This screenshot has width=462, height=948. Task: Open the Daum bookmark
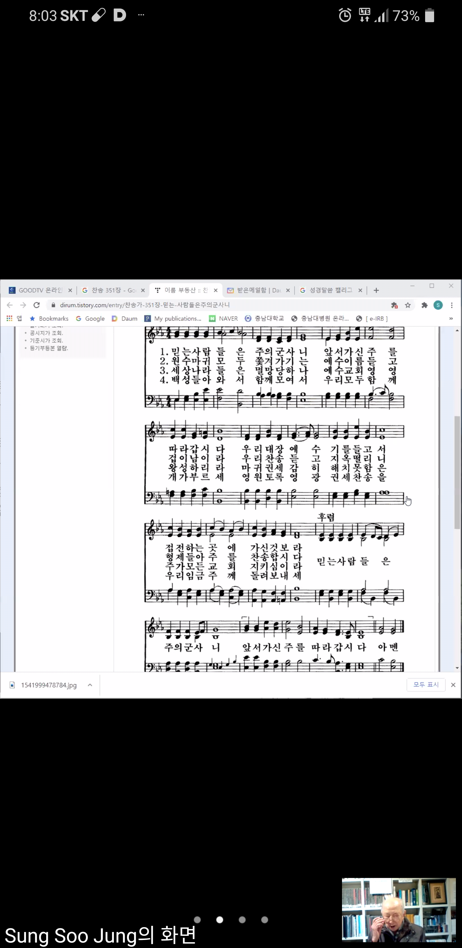(x=124, y=318)
